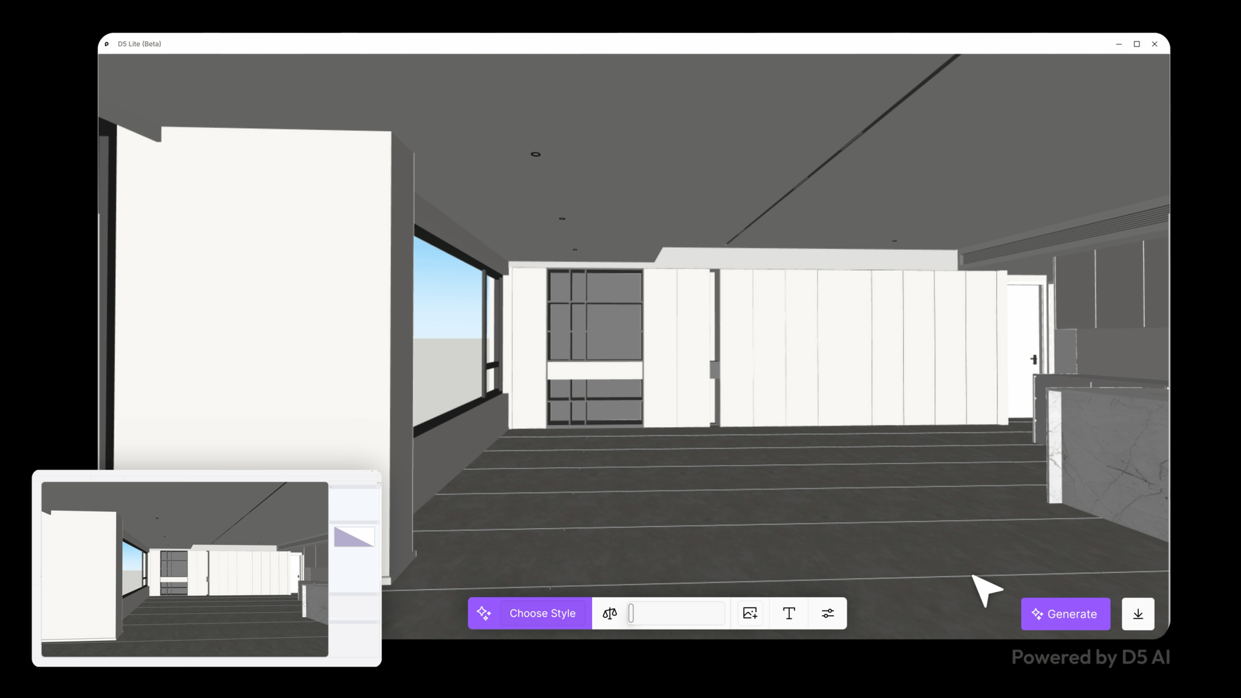The width and height of the screenshot is (1241, 698).
Task: Click the style weight balance scale icon
Action: tap(610, 613)
